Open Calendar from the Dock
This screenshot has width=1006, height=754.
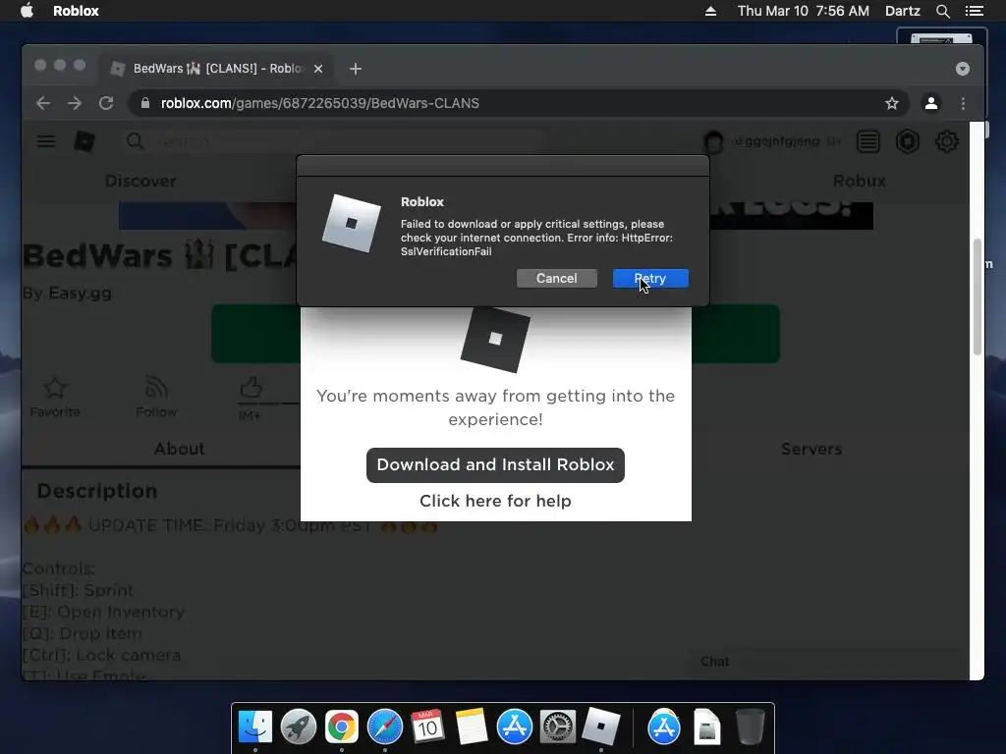point(428,727)
